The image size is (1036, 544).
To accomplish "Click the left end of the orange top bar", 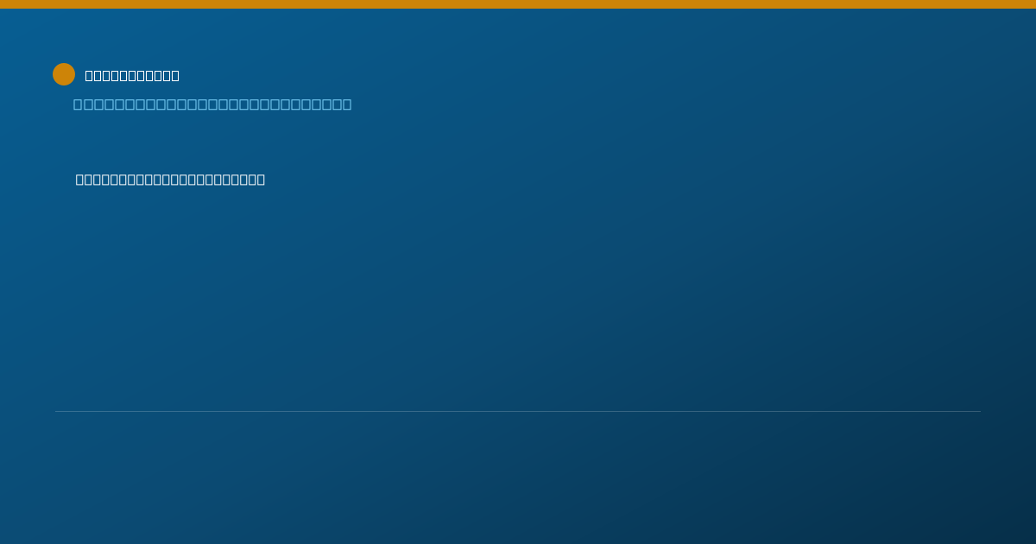I will tap(3, 4).
